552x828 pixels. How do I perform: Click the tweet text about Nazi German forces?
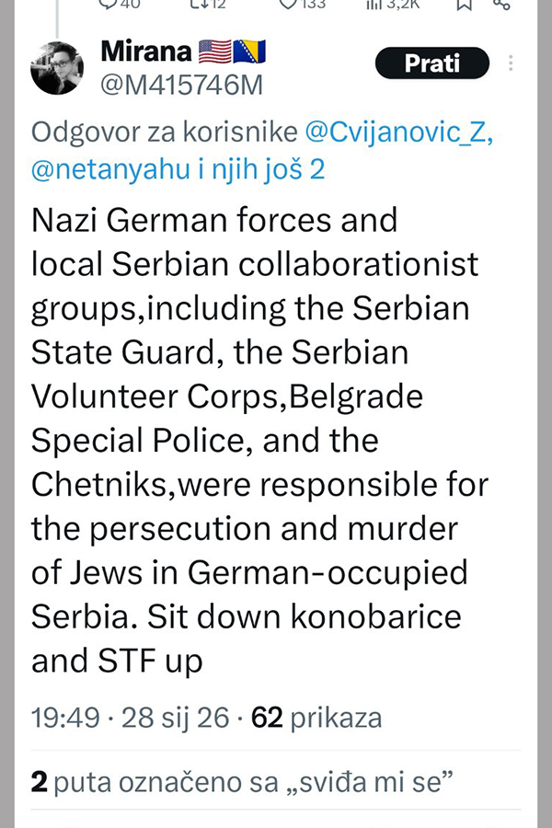pos(258,439)
